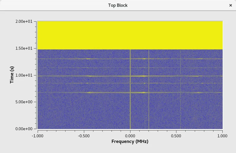The height and width of the screenshot is (153, 236).
Task: Click the solid yellow band in waterfall
Action: (130, 35)
